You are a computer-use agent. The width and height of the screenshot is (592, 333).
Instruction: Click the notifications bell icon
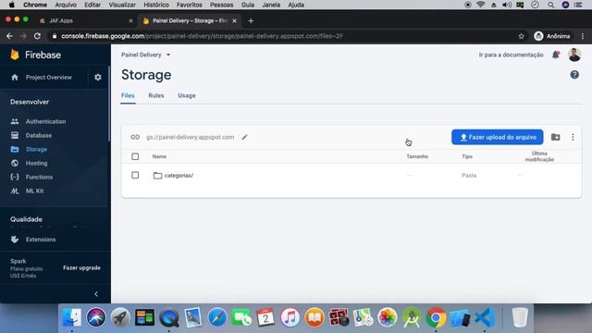click(556, 55)
